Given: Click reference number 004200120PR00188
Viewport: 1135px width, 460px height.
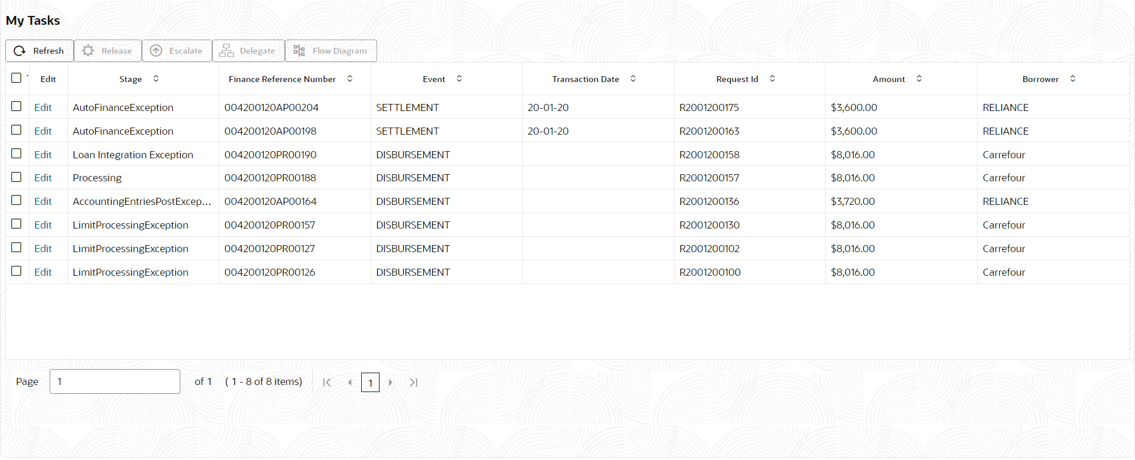Looking at the screenshot, I should pos(270,178).
